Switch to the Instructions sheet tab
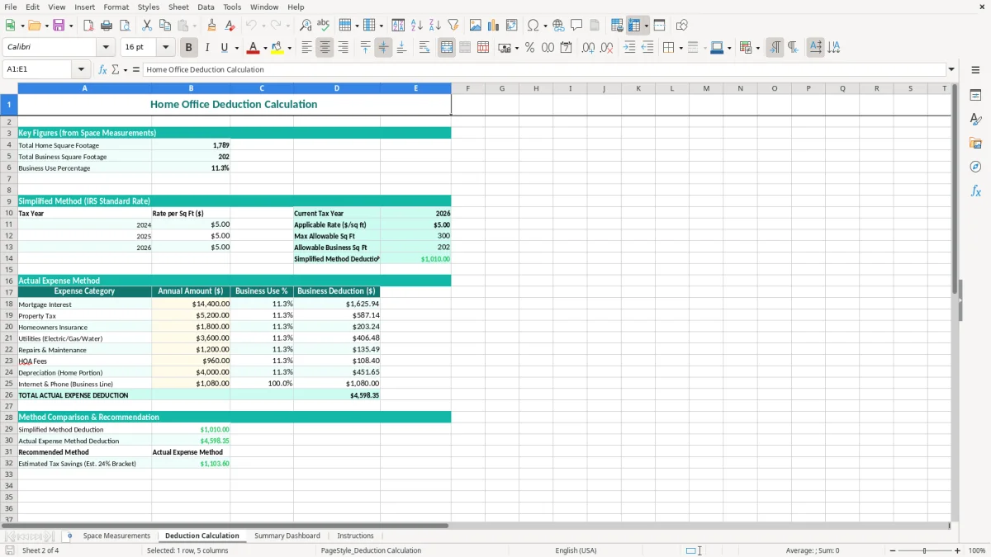Viewport: 991px width, 557px height. pos(355,536)
